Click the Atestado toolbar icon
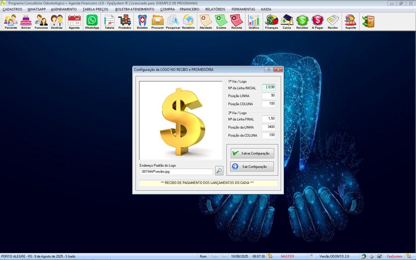This screenshot has height=260, width=416. coord(205,21)
